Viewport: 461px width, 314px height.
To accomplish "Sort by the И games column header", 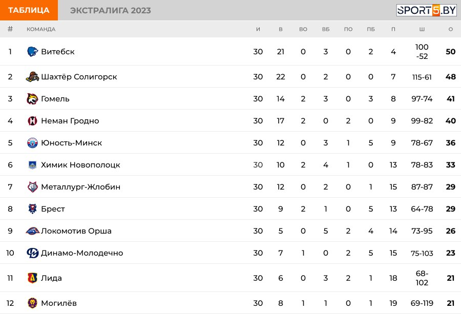I will [x=258, y=29].
